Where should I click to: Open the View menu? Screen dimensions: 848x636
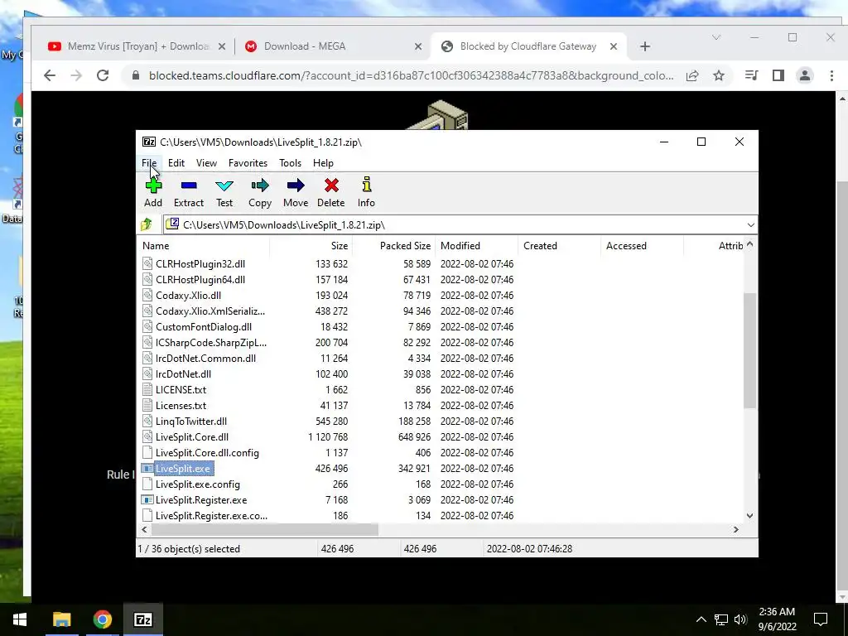point(206,163)
